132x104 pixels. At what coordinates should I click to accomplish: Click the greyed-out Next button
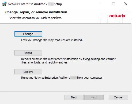[x=94, y=97]
